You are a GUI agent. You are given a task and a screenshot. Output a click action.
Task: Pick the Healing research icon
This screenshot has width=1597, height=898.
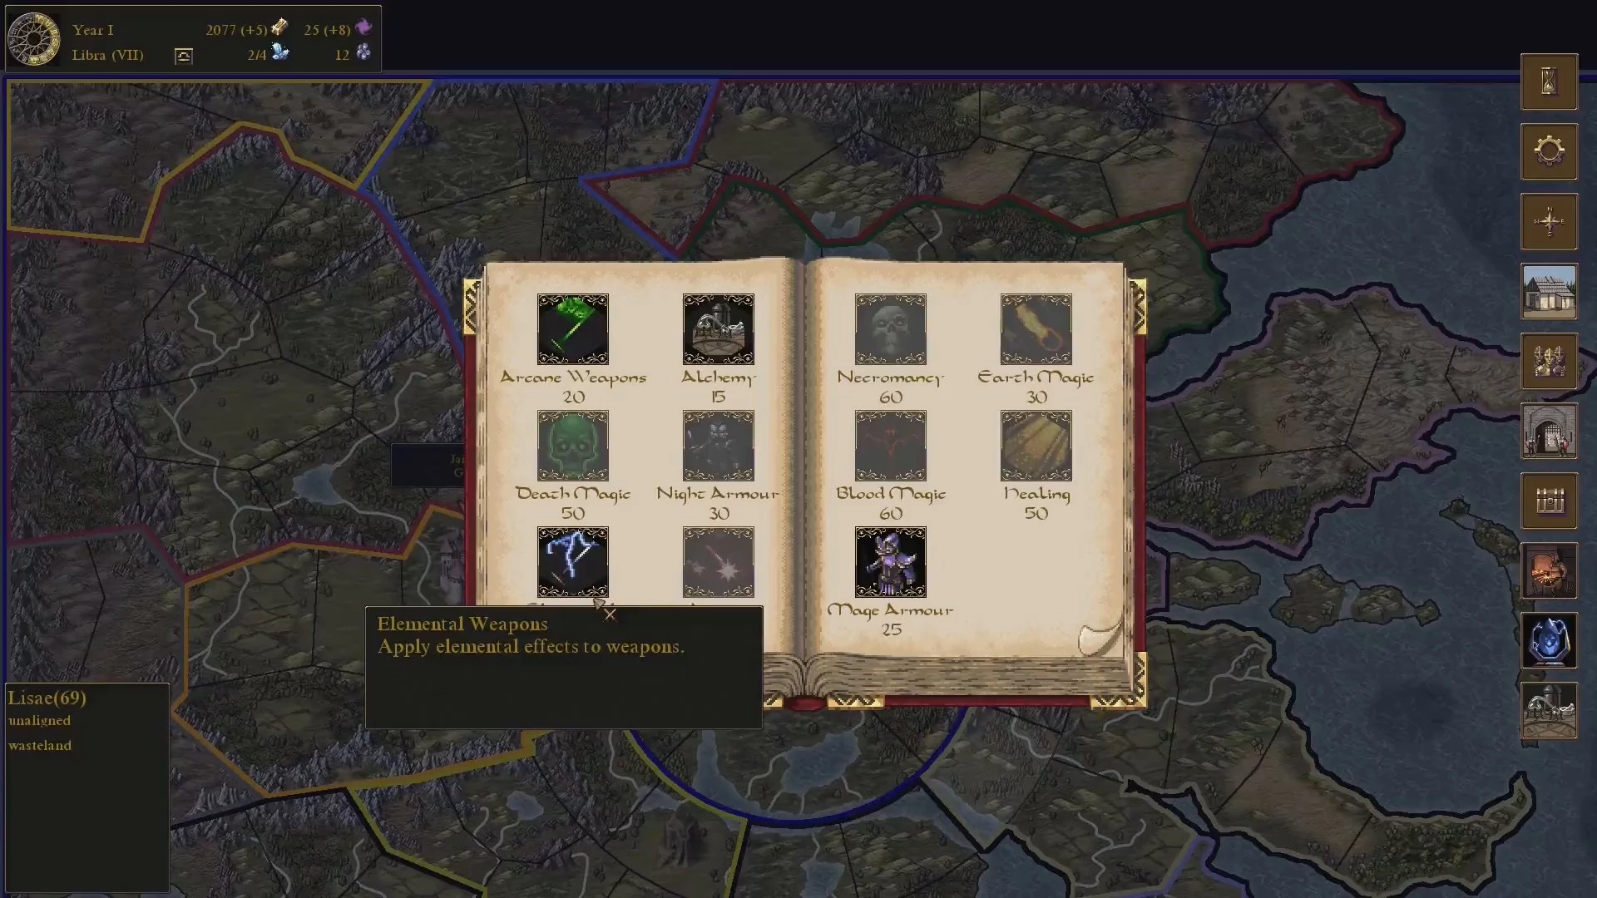[x=1036, y=446]
